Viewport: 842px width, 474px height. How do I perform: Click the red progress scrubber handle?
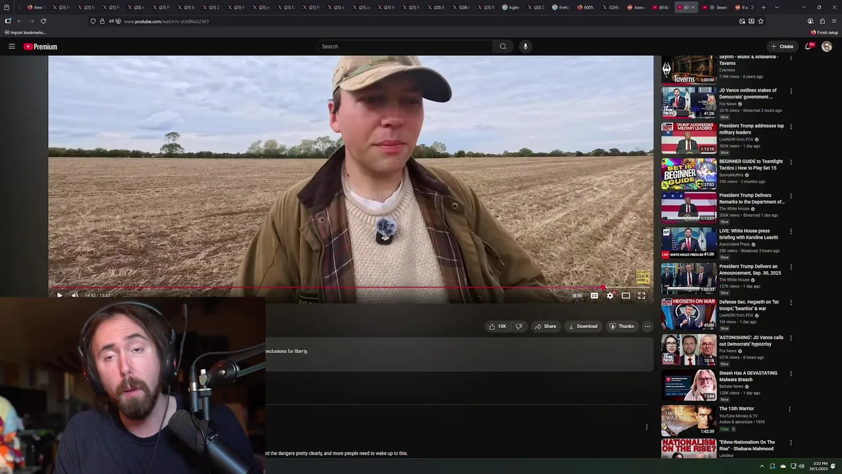pyautogui.click(x=603, y=288)
